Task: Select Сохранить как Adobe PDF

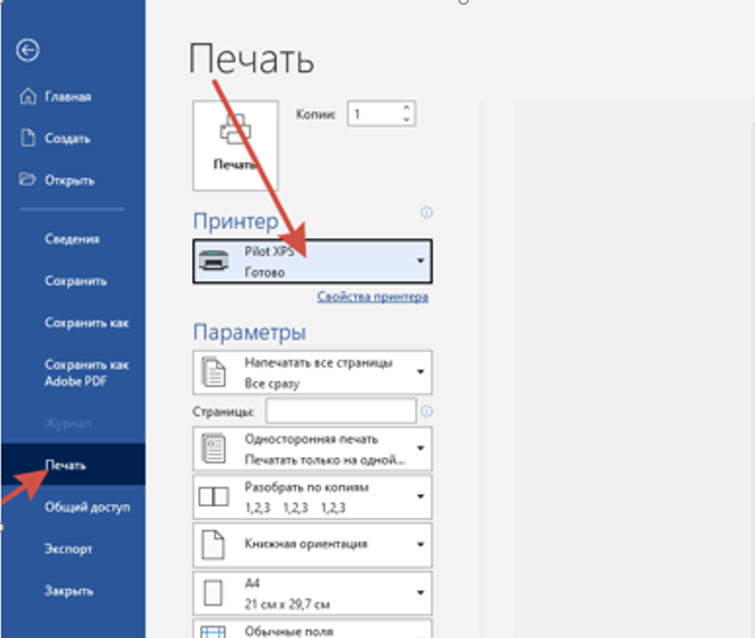Action: [x=87, y=373]
